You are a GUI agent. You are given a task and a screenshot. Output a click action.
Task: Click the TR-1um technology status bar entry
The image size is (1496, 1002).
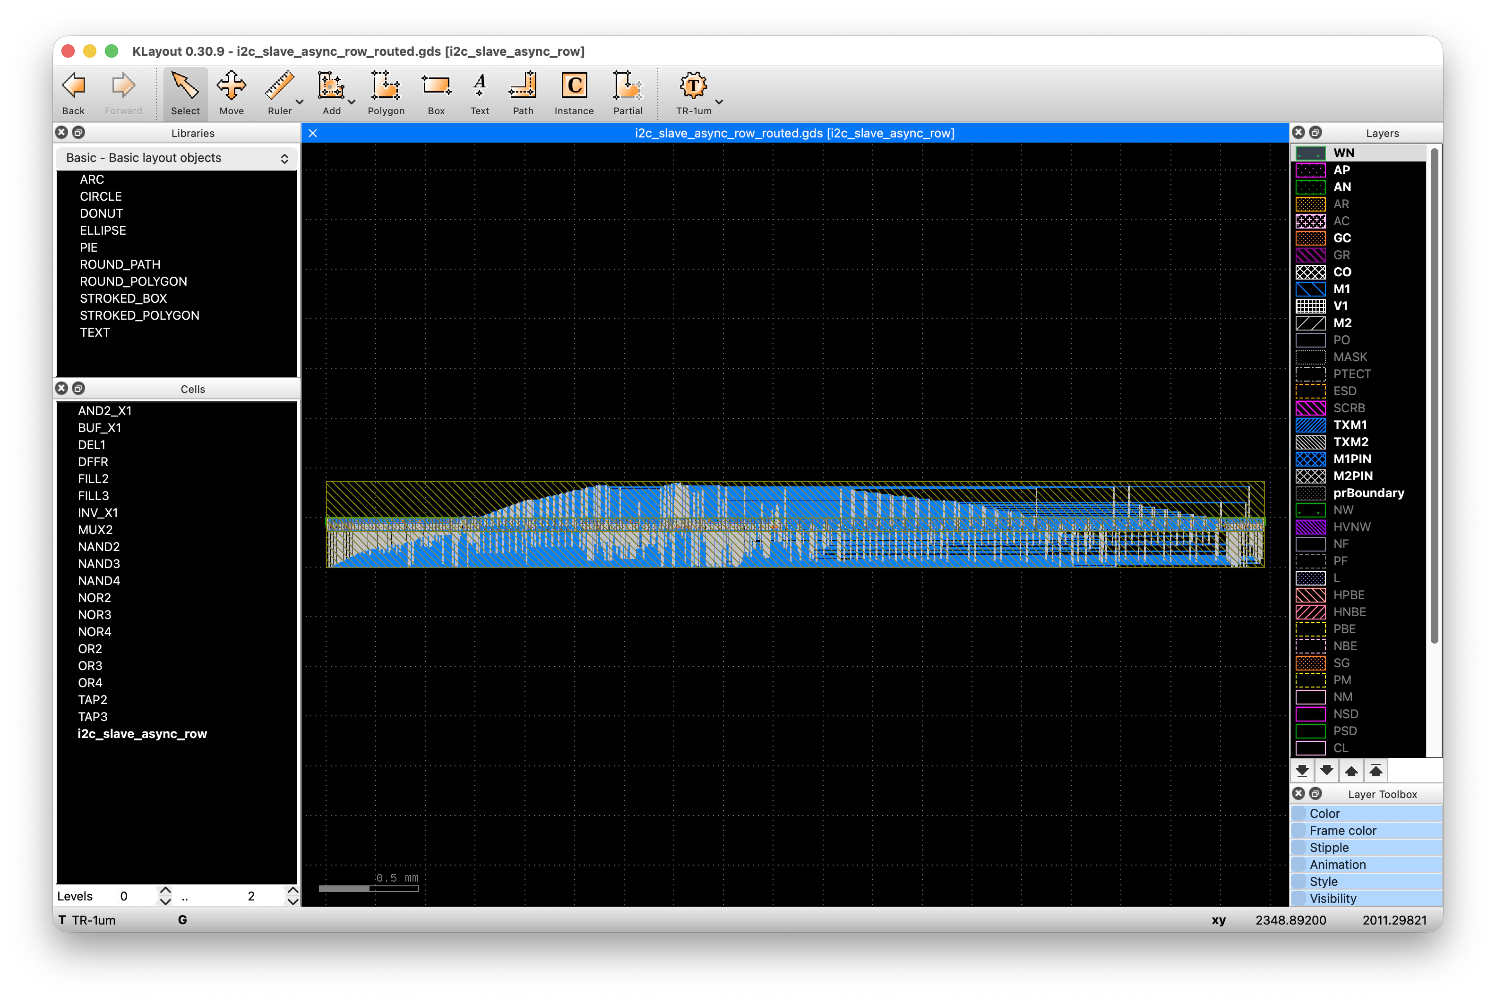click(87, 920)
